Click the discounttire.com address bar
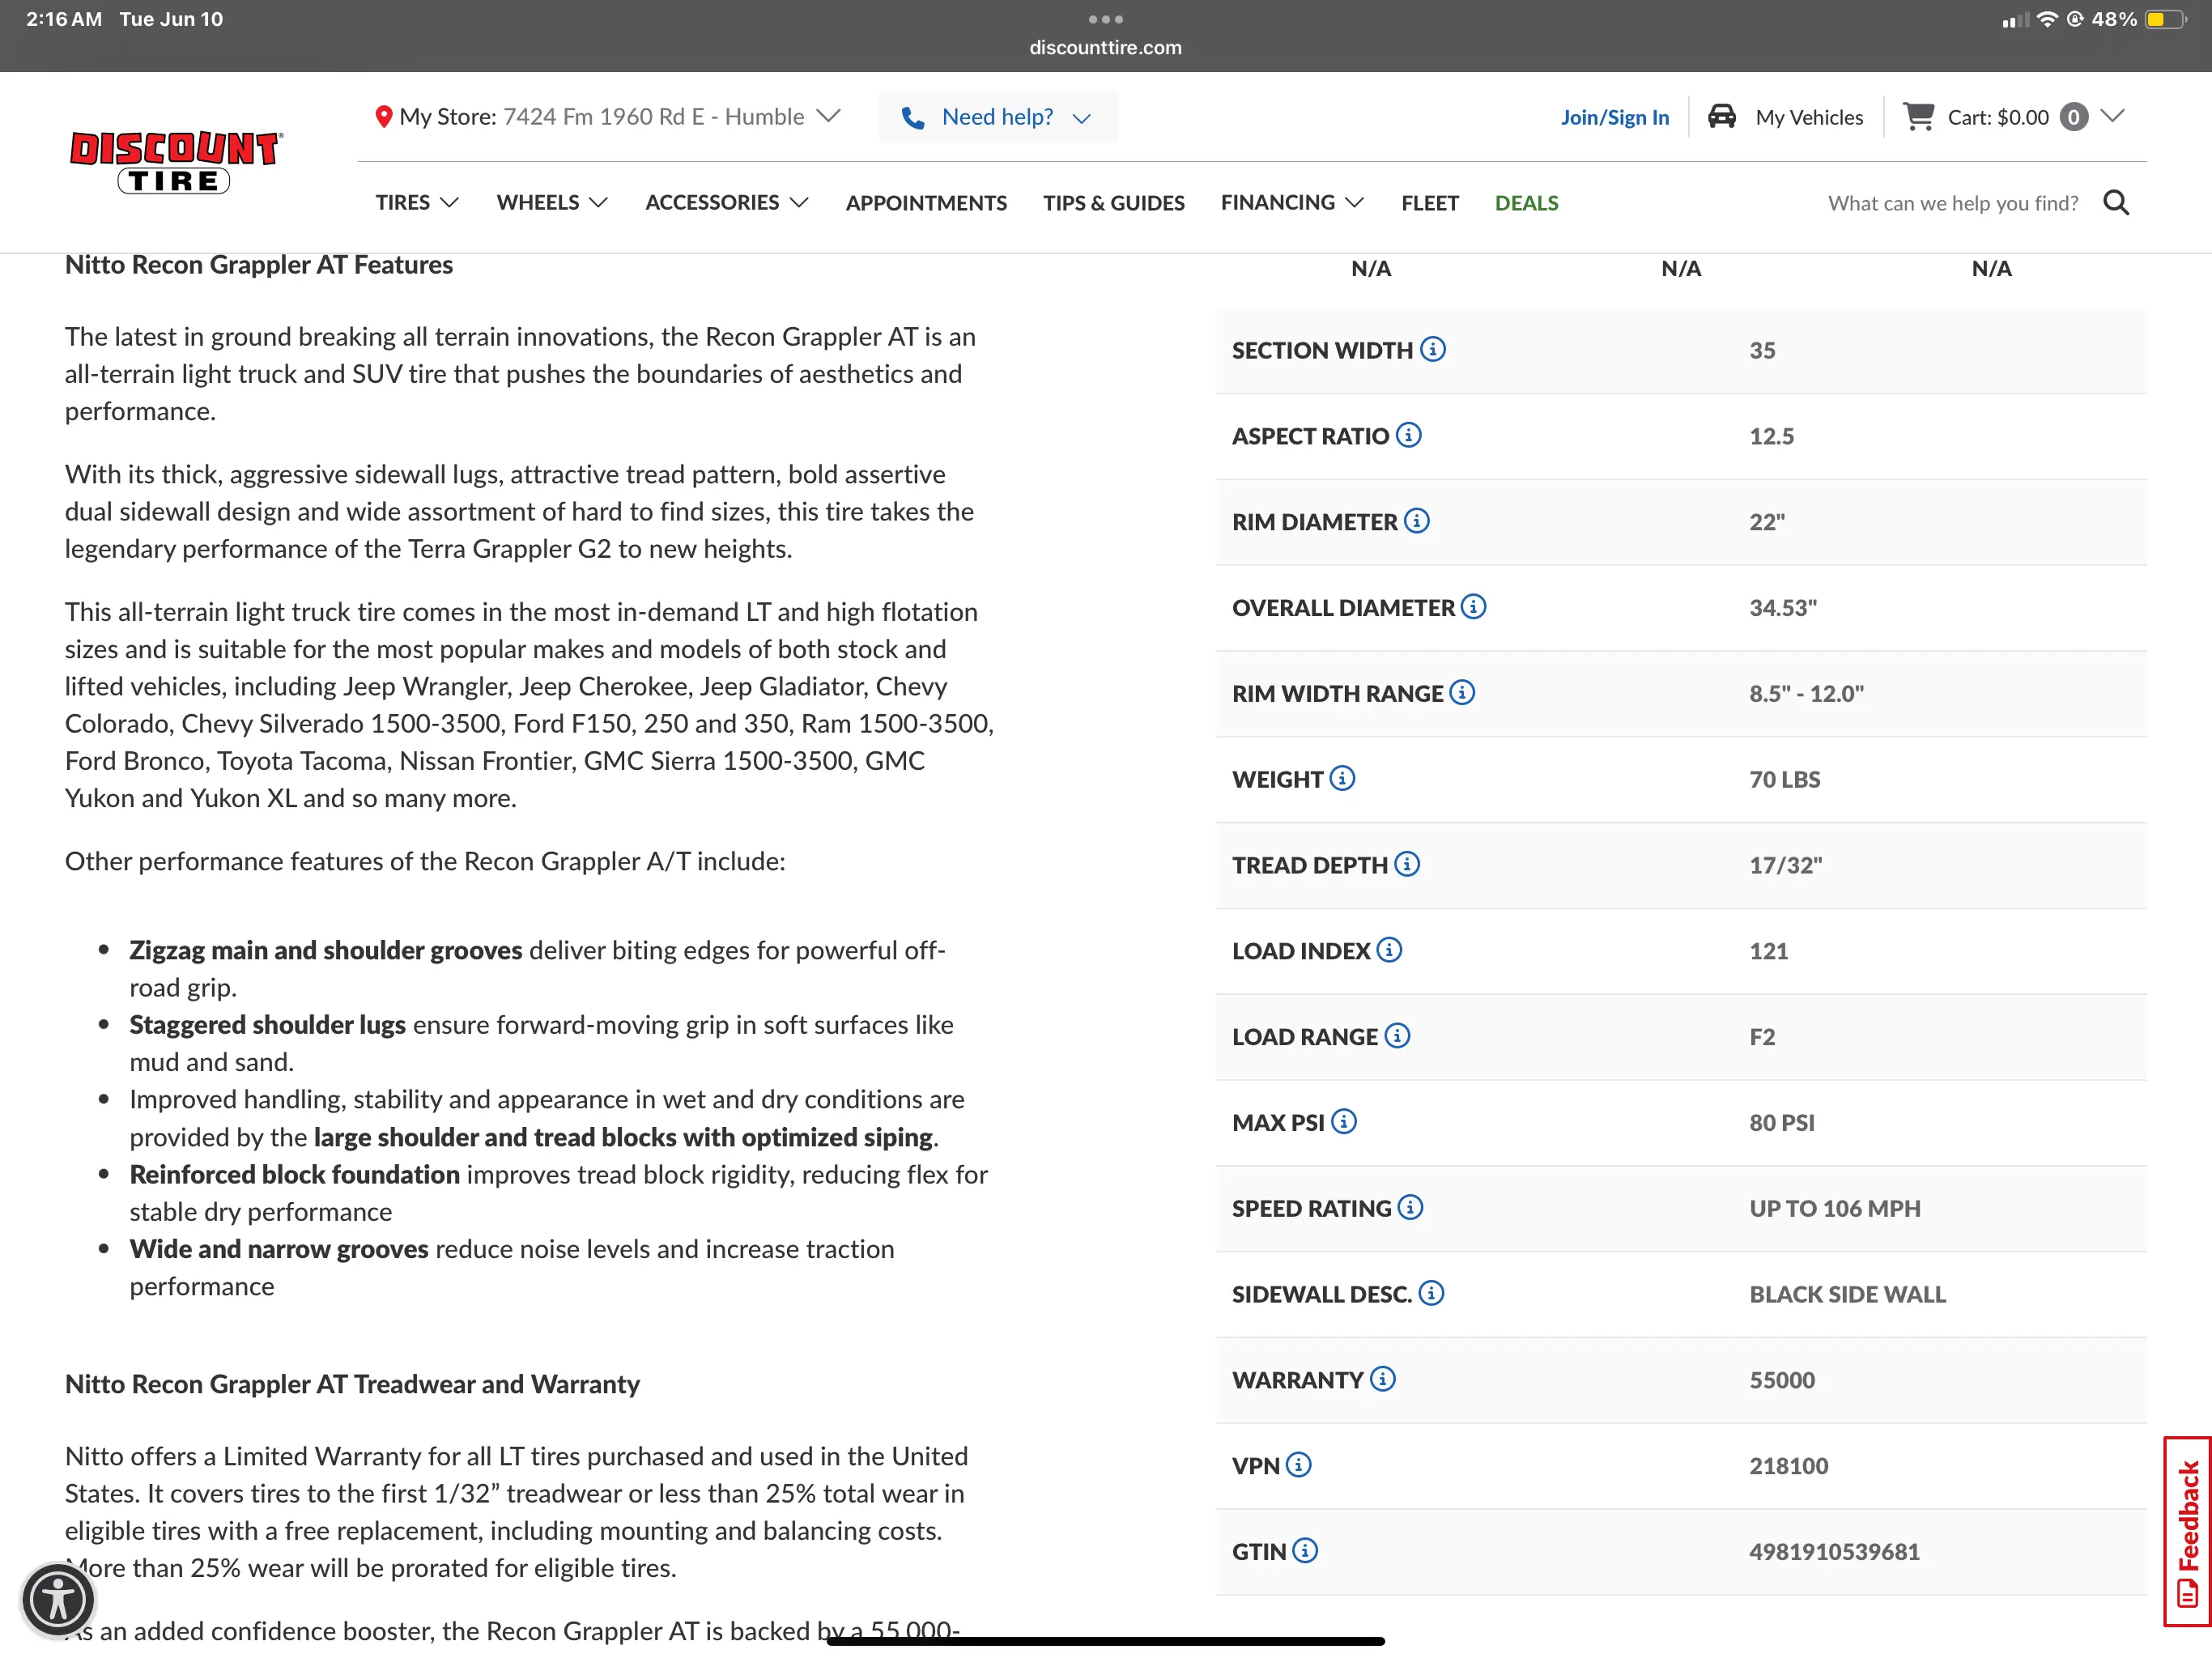This screenshot has width=2212, height=1658. (1106, 47)
